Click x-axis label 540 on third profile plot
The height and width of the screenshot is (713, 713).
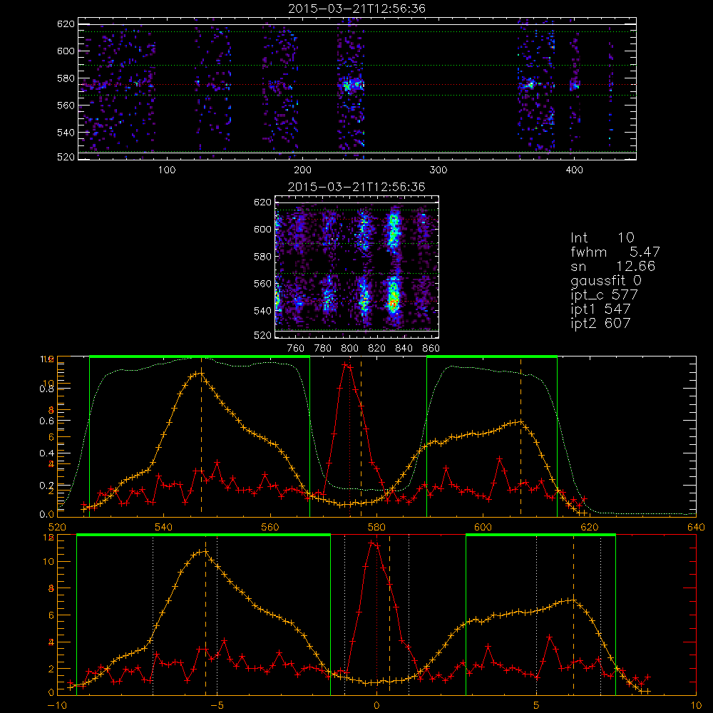164,528
